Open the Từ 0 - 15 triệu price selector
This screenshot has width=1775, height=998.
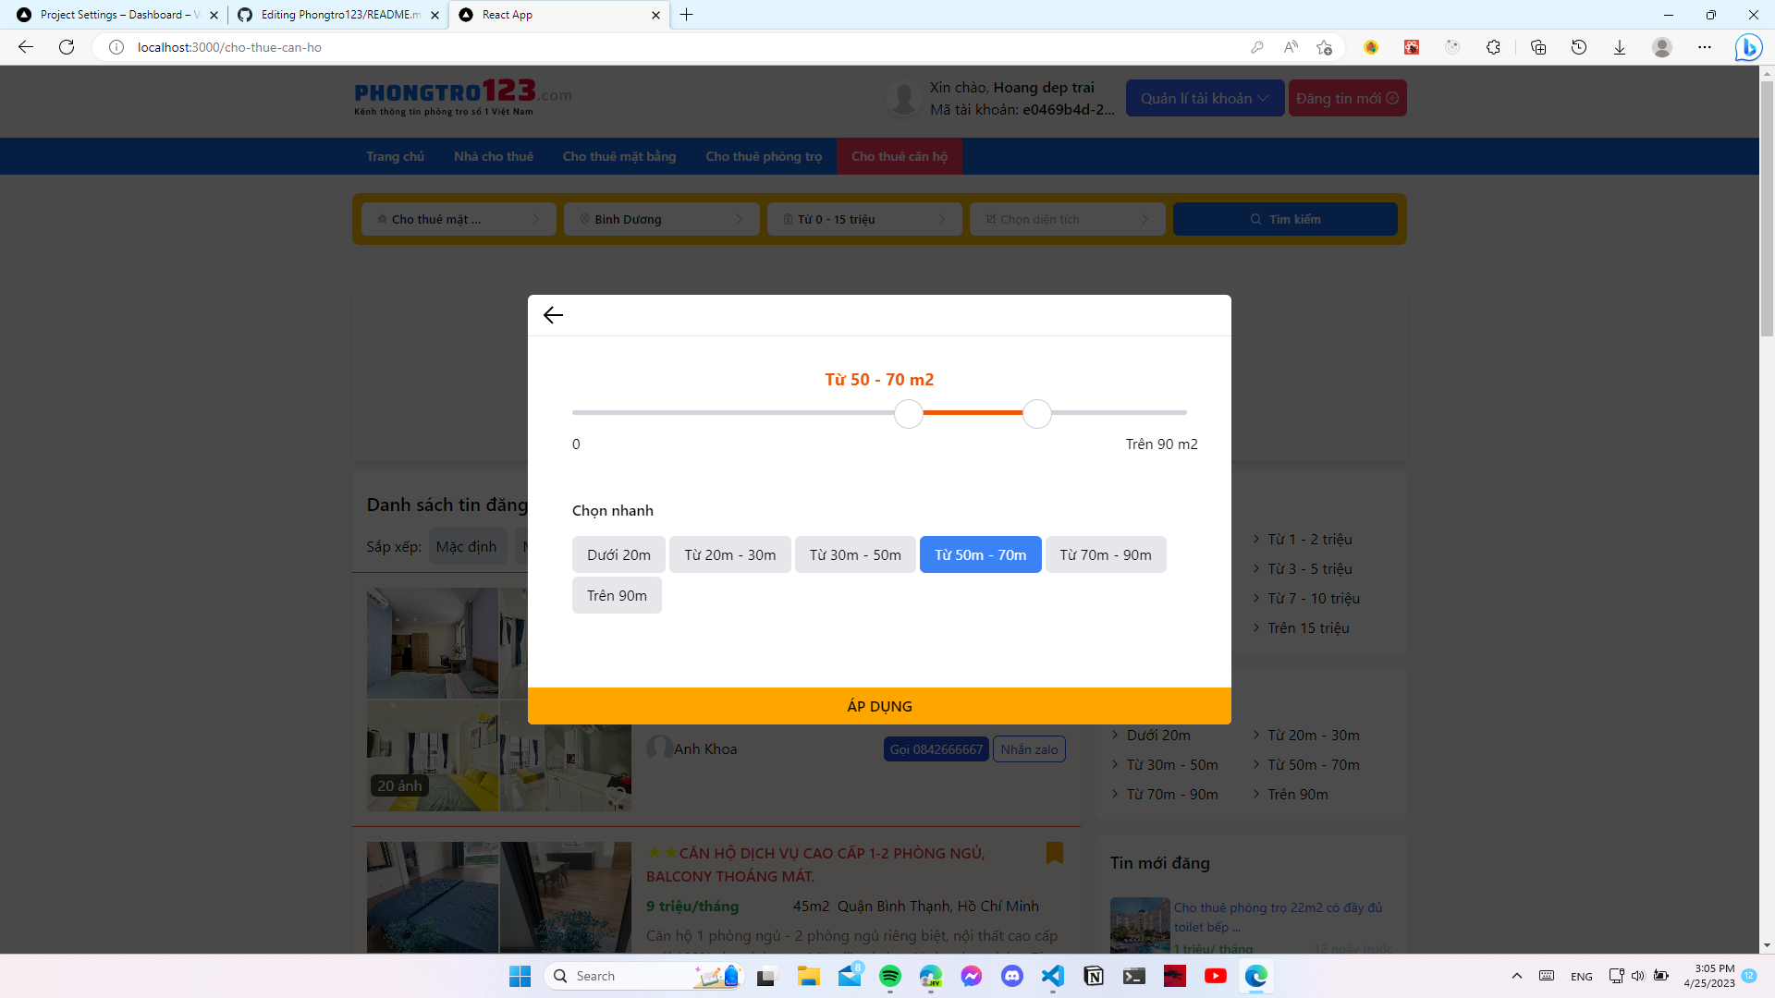point(864,219)
